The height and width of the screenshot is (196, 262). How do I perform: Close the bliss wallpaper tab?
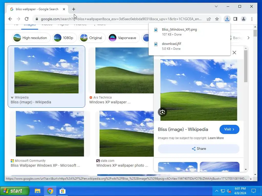pos(64,9)
